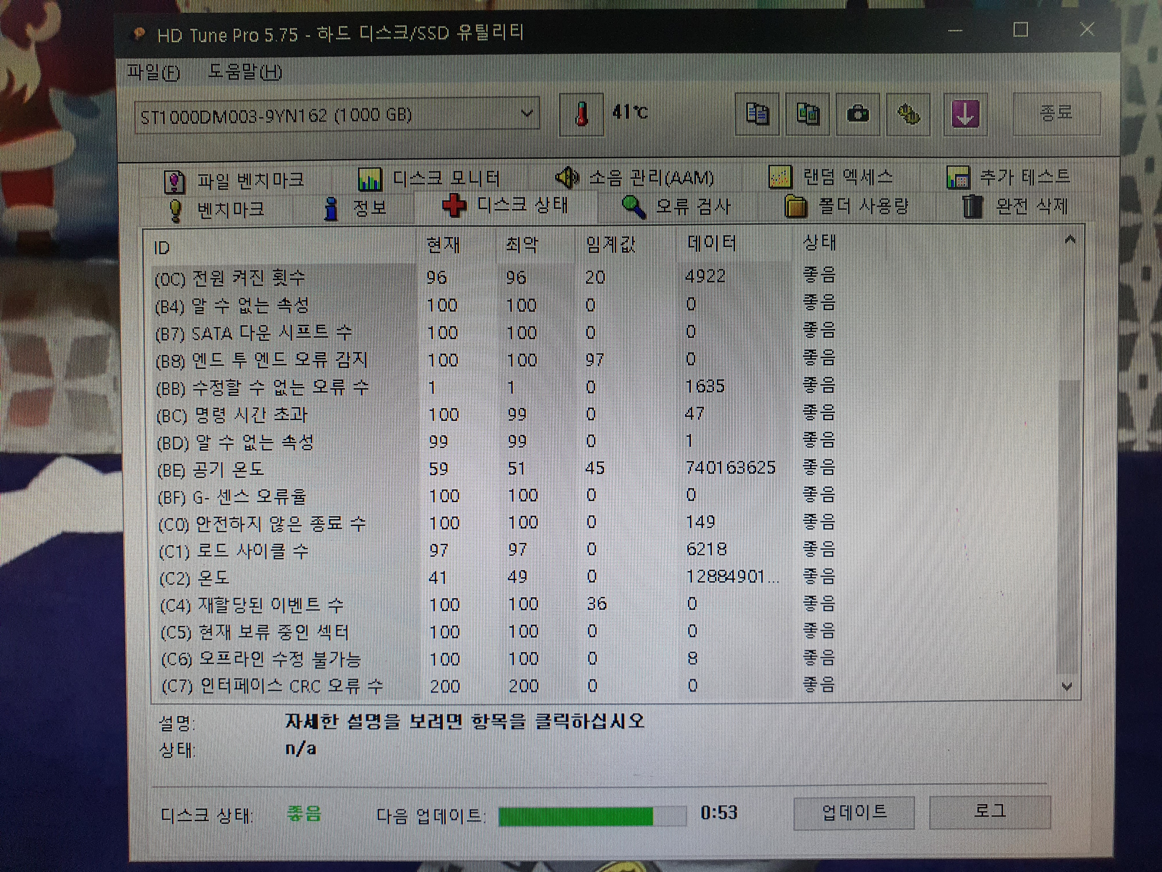Close the HD Tune Pro window
Screen dimensions: 1162x872
tap(1087, 29)
